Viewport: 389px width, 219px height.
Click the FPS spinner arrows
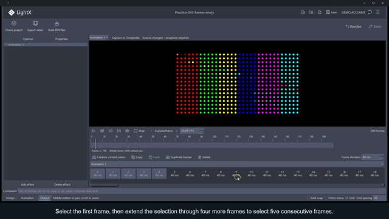click(x=202, y=131)
